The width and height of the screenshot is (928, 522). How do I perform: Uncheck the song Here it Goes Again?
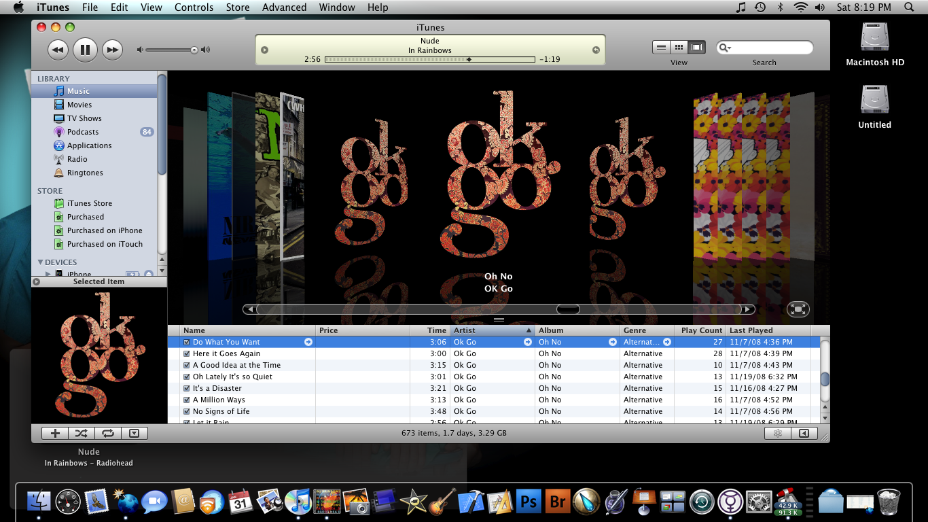click(187, 353)
